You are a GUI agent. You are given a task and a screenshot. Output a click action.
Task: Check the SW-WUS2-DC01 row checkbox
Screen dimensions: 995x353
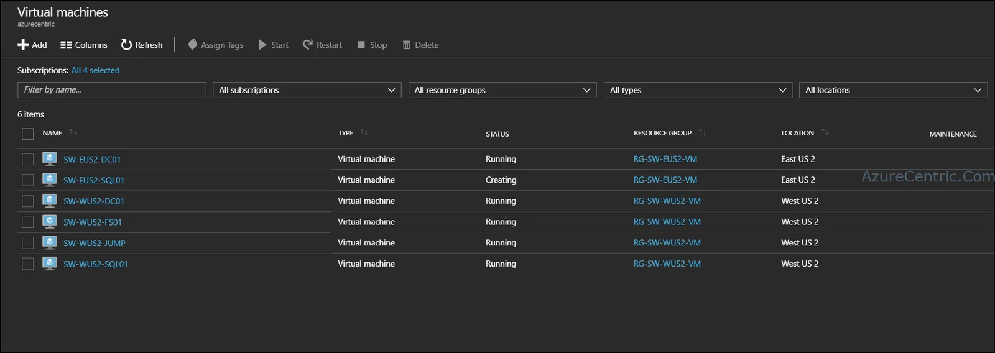coord(27,201)
